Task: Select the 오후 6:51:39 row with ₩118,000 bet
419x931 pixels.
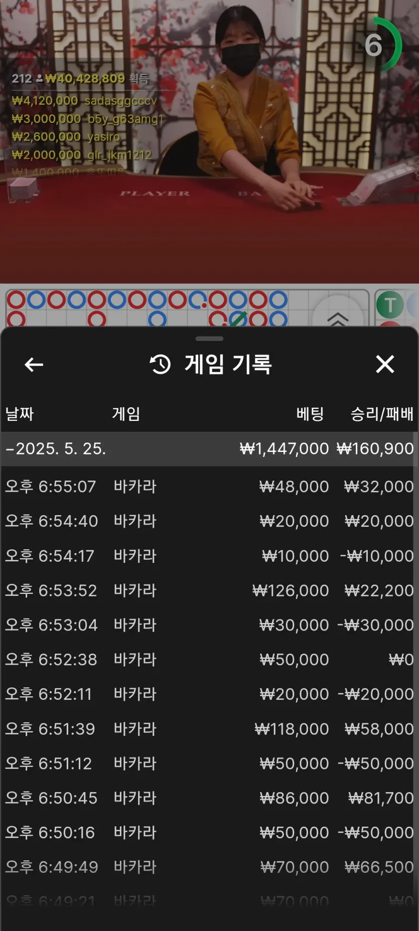Action: point(209,729)
